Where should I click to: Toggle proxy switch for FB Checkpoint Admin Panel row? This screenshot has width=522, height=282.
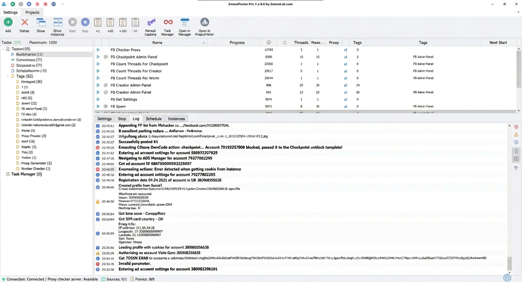point(345,57)
